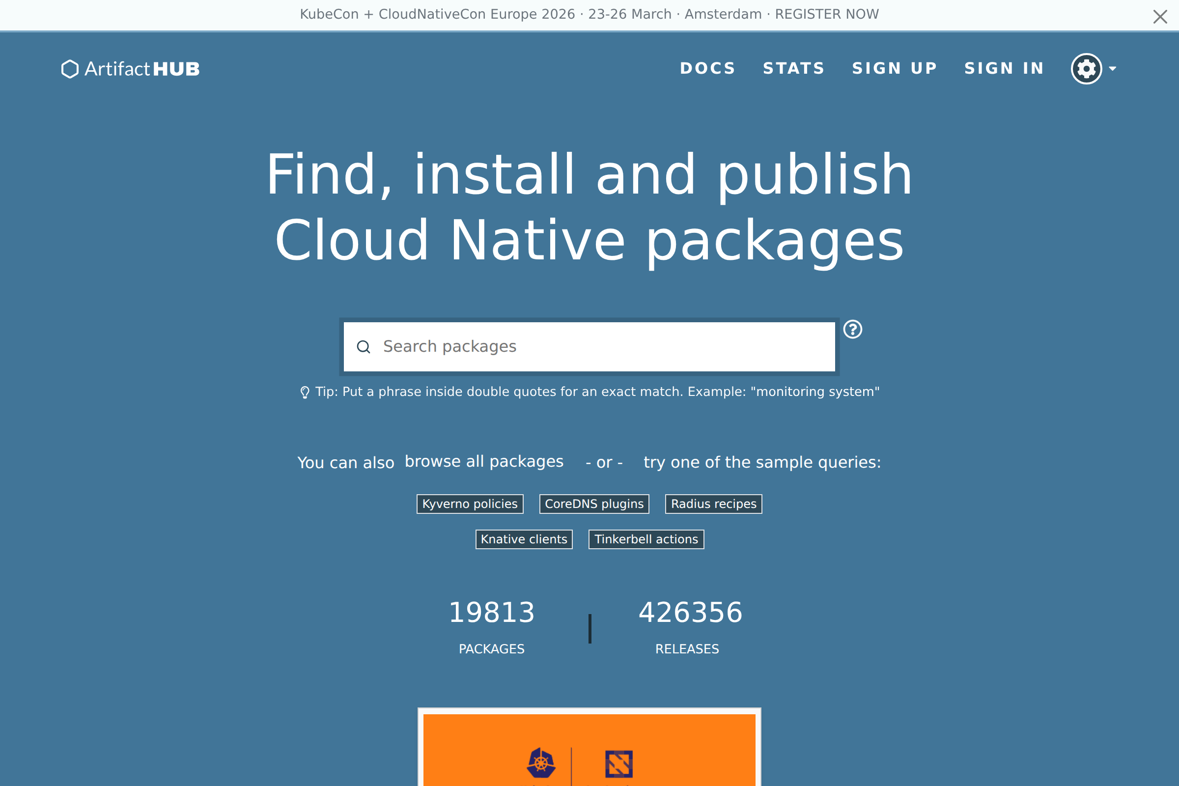The width and height of the screenshot is (1179, 786).
Task: Choose the Knative clients sample query
Action: (524, 539)
